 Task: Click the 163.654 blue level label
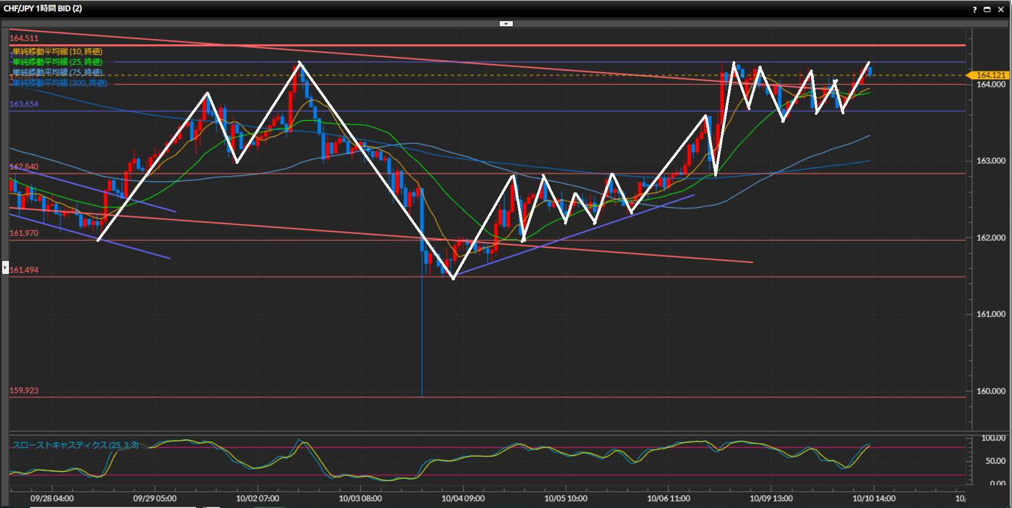point(24,104)
